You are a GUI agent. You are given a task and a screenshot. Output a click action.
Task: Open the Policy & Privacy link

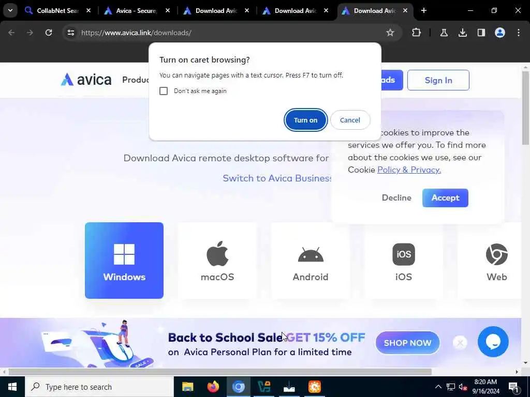409,170
